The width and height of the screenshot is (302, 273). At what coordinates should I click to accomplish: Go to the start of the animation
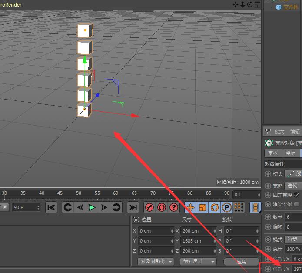point(51,208)
